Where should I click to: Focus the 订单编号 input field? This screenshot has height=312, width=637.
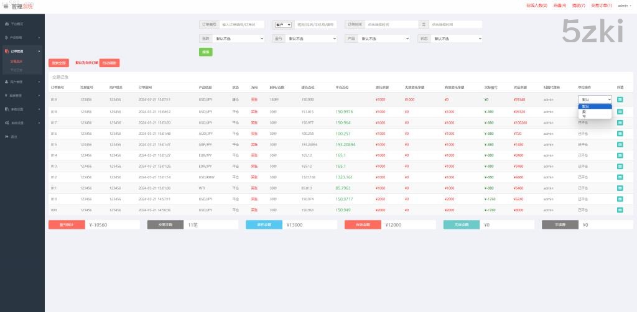click(242, 25)
